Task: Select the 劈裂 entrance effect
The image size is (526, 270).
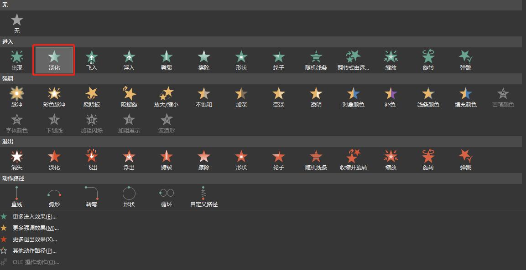Action: tap(166, 60)
